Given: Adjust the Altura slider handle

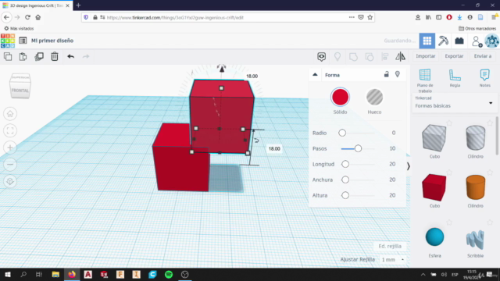Looking at the screenshot, I should point(345,195).
